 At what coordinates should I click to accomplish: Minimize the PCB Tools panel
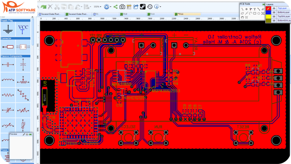coord(264,4)
